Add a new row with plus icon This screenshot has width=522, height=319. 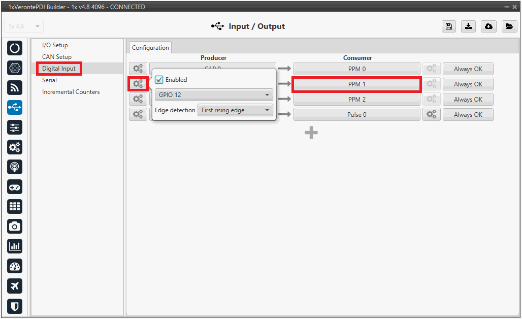point(311,133)
